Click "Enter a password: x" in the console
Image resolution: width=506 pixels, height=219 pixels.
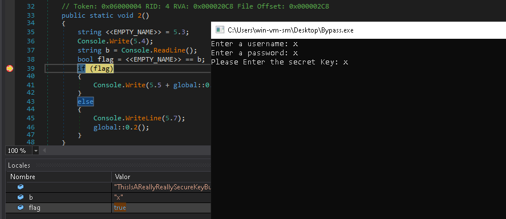coord(254,52)
